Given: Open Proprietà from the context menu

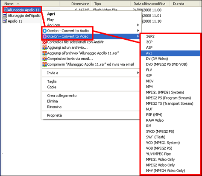Looking at the screenshot, I should click(x=54, y=115).
